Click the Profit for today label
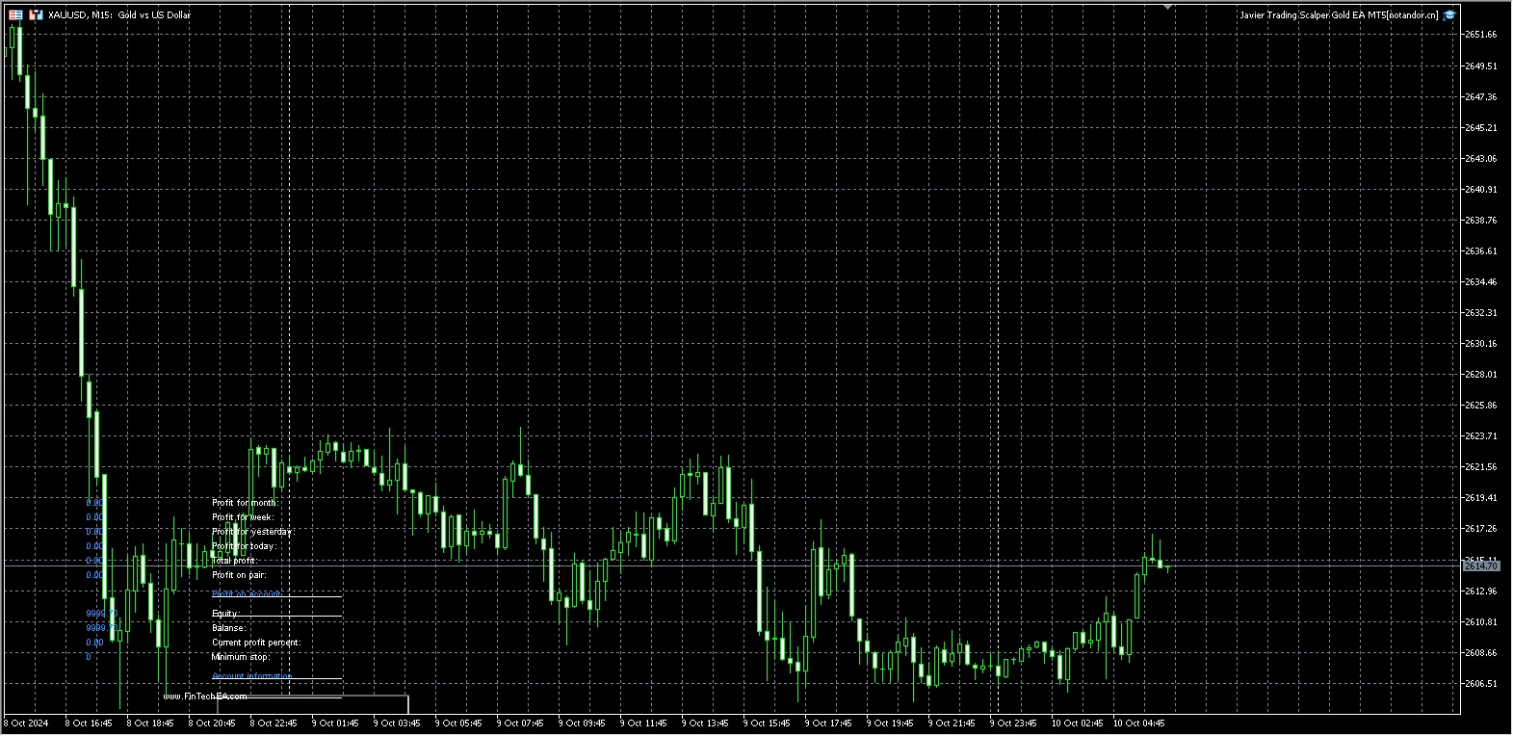 [x=244, y=546]
